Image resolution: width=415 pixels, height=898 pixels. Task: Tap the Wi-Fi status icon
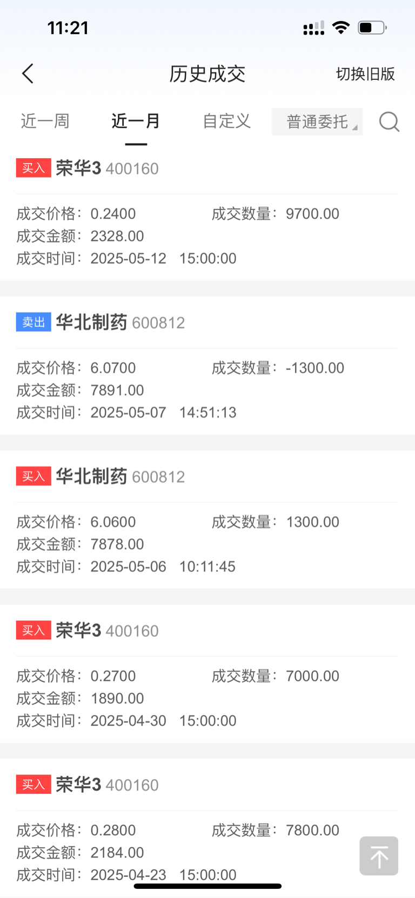(341, 28)
